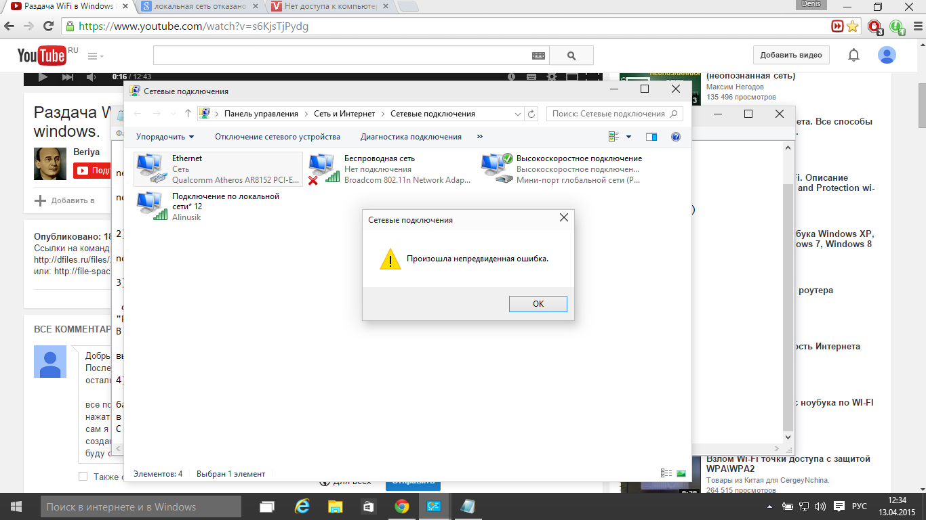Skip to the next video
Screen dimensions: 926x520
(x=68, y=77)
